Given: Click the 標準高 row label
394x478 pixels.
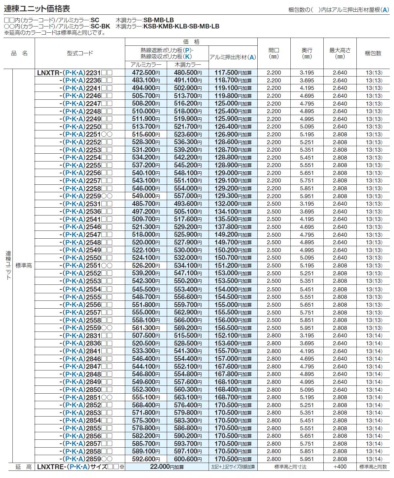Looking at the screenshot, I should (x=24, y=265).
